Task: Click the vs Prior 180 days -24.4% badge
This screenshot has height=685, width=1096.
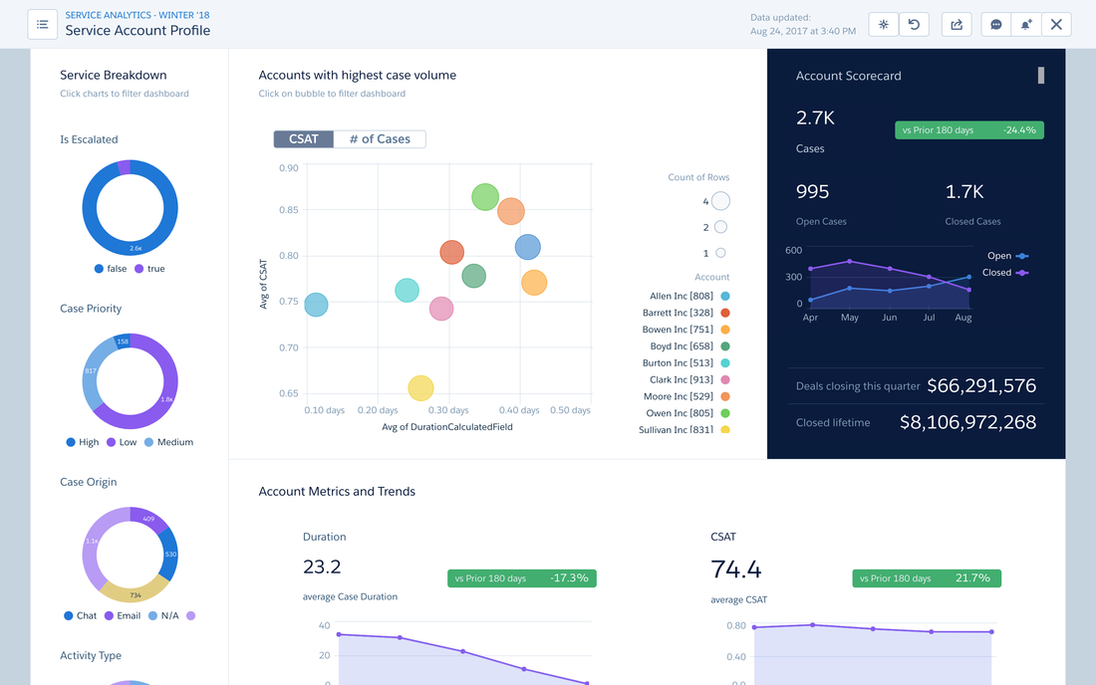Action: [969, 129]
